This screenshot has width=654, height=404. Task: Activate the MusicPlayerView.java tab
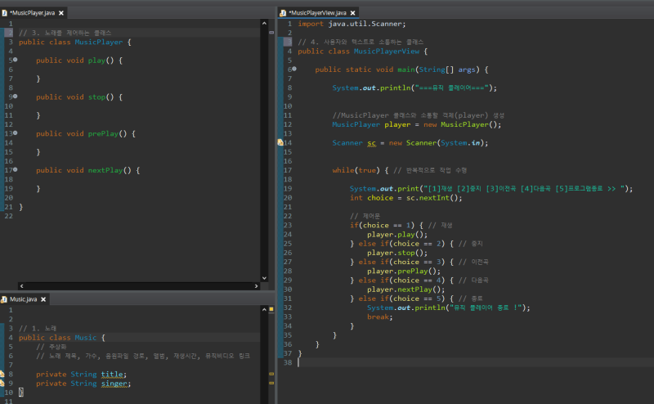(x=319, y=14)
